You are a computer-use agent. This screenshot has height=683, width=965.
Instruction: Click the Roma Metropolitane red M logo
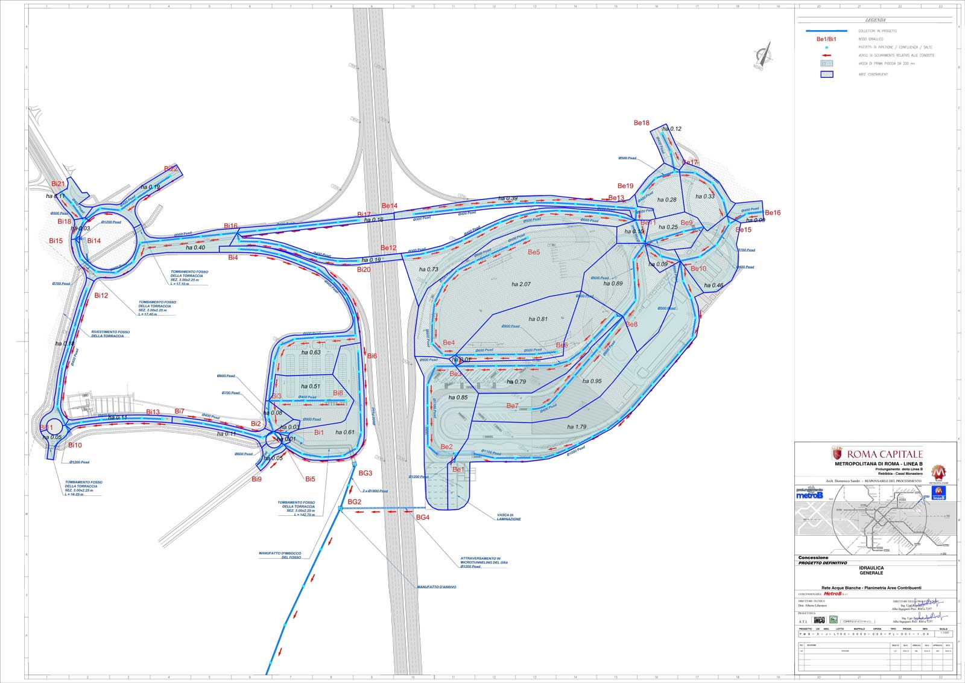[939, 474]
